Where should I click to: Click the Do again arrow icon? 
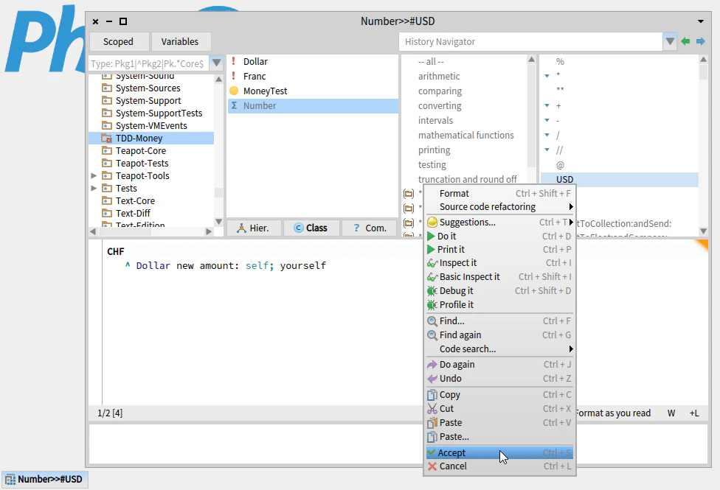(432, 365)
